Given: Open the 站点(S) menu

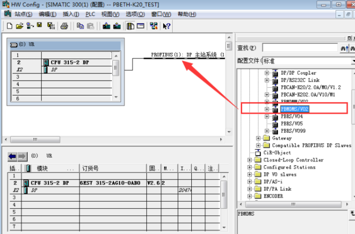Looking at the screenshot, I should [x=24, y=14].
